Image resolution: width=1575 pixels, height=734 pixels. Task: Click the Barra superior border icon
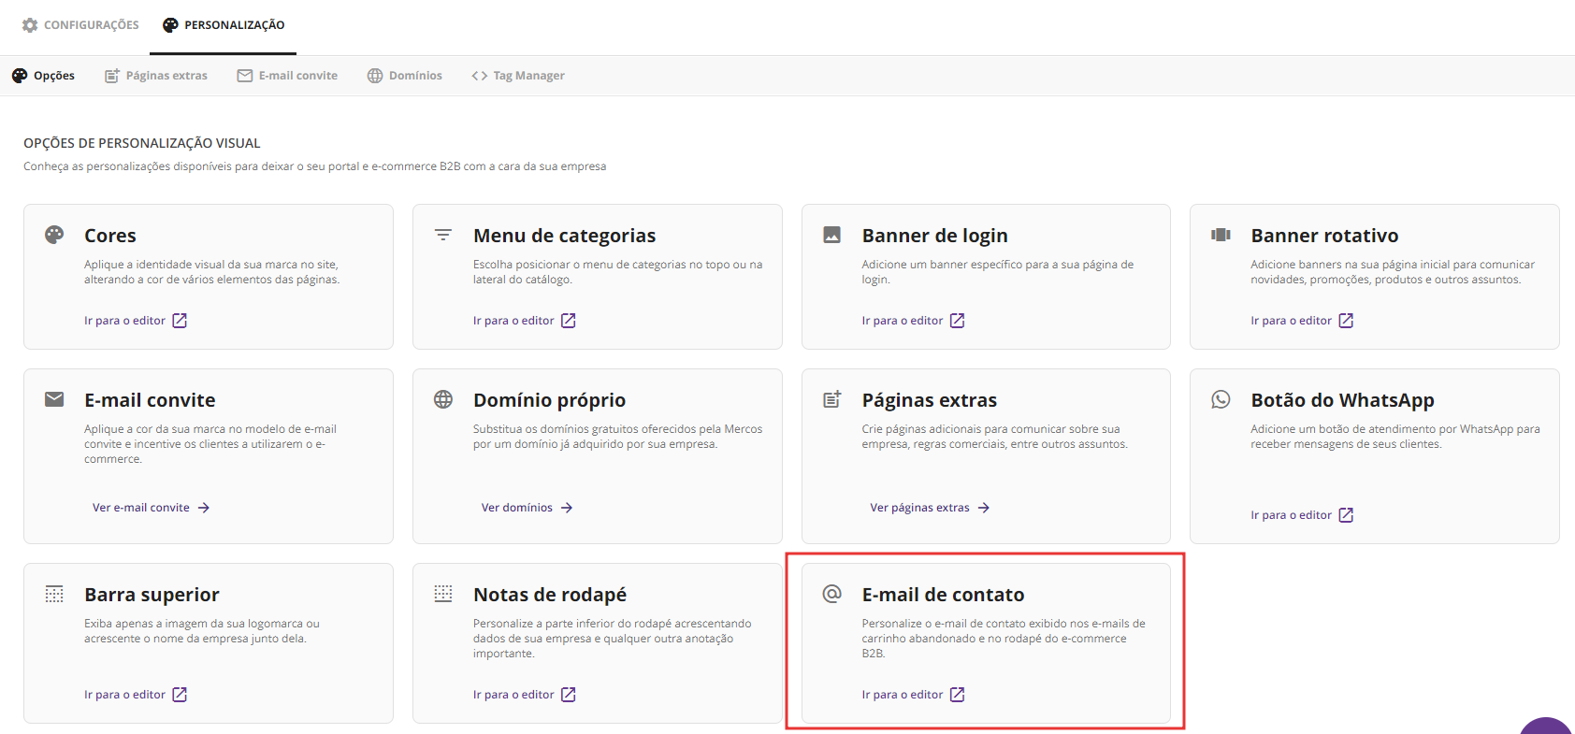click(x=54, y=594)
